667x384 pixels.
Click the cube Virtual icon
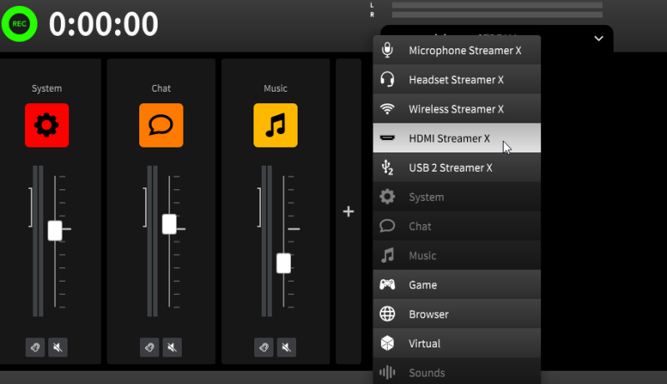[387, 343]
